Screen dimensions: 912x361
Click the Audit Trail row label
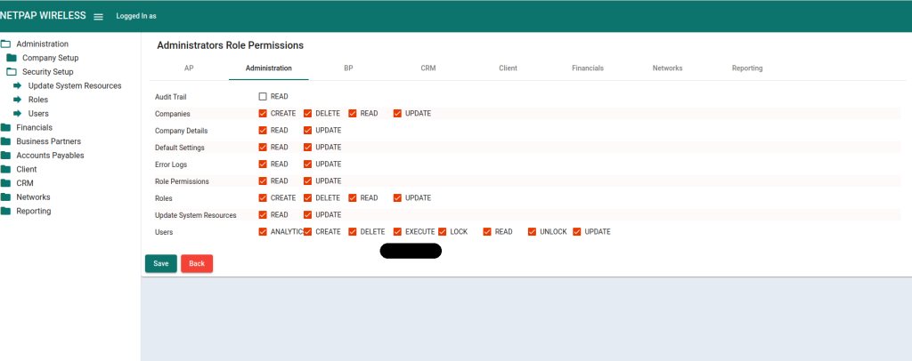coord(170,97)
